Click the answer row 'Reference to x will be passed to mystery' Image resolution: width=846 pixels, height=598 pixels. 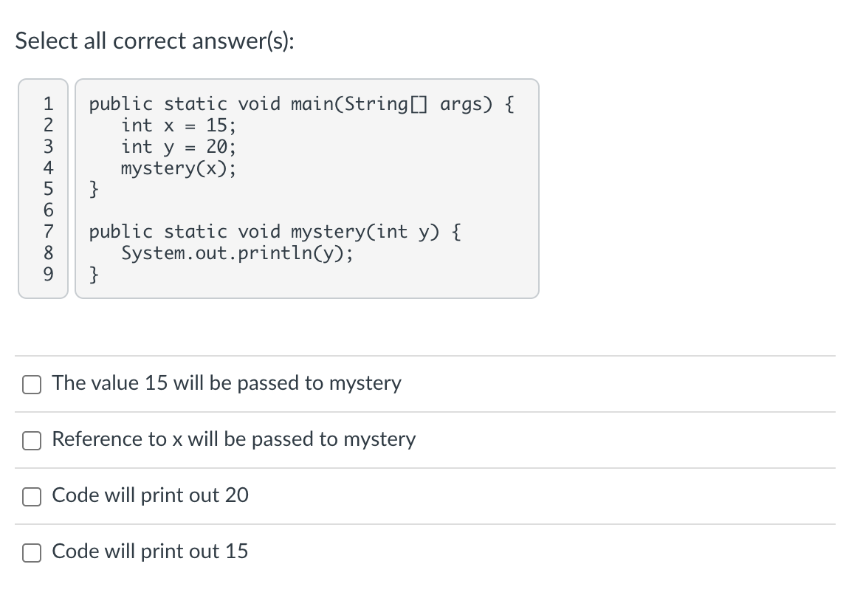(233, 439)
